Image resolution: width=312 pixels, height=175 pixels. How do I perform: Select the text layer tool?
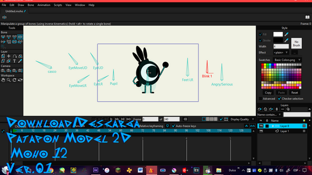click(x=14, y=61)
